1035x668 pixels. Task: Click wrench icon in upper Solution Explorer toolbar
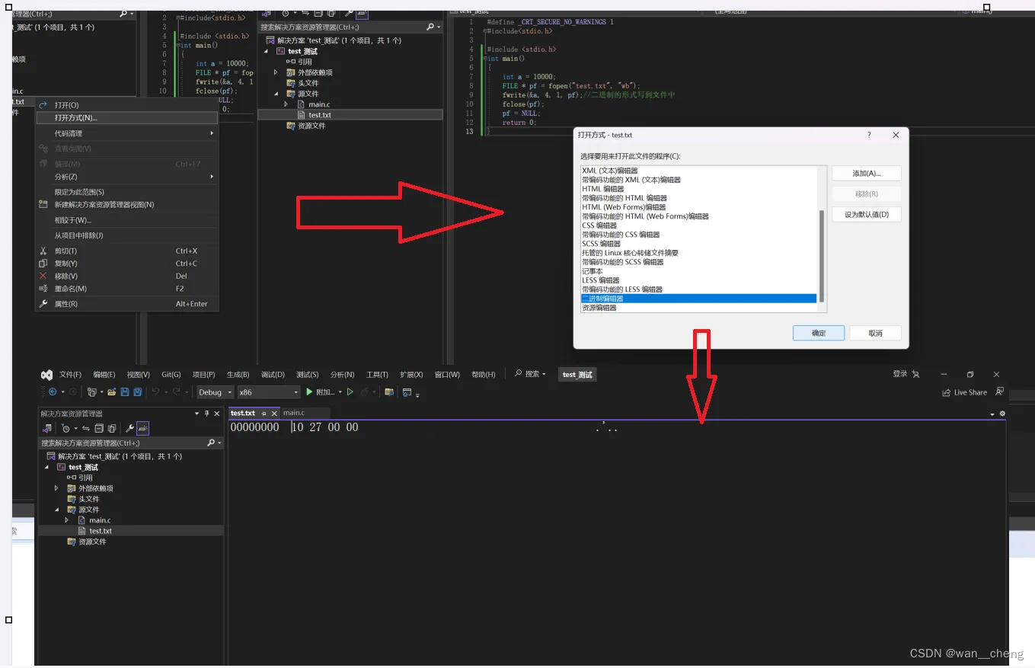(x=349, y=13)
